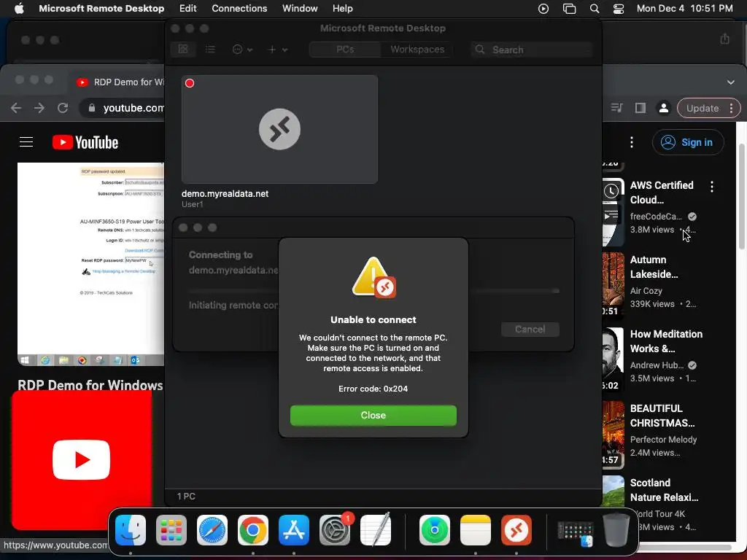
Task: Open Find My from the Dock
Action: pyautogui.click(x=435, y=530)
